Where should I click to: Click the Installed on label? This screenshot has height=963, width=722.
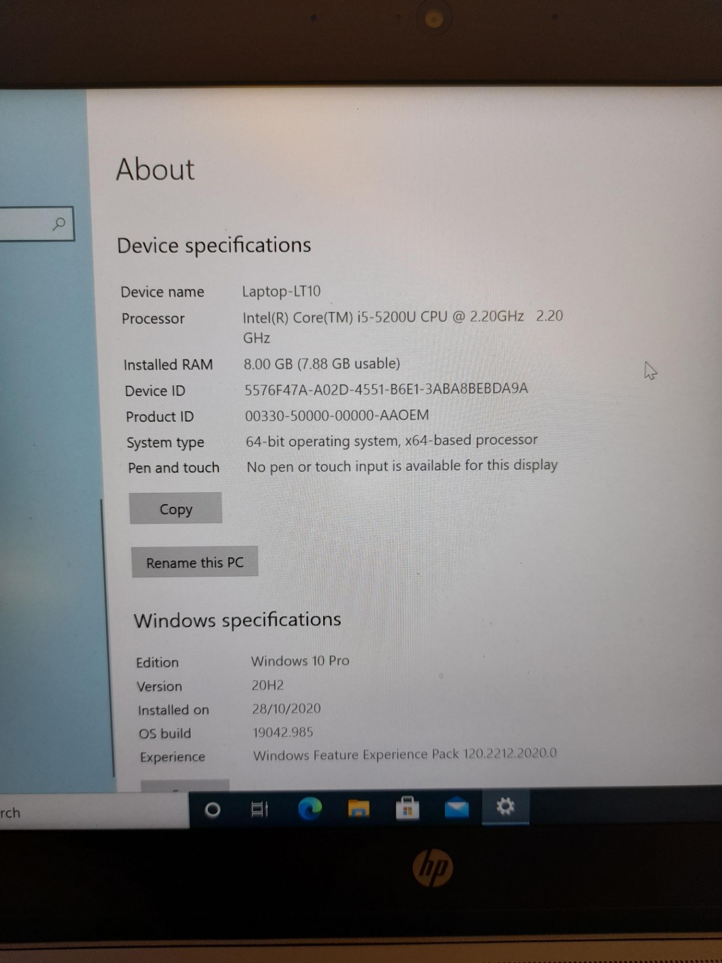[173, 710]
